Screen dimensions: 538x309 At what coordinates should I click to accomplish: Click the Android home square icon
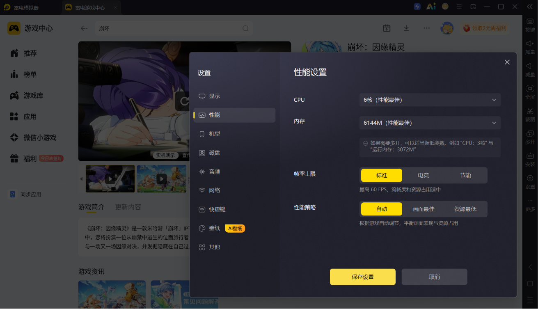[x=530, y=284]
